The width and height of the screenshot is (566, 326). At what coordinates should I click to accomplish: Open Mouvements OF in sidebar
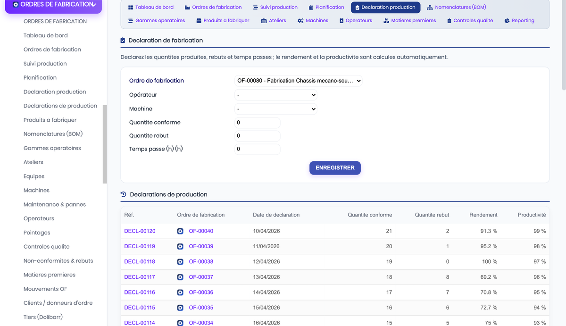pyautogui.click(x=45, y=289)
